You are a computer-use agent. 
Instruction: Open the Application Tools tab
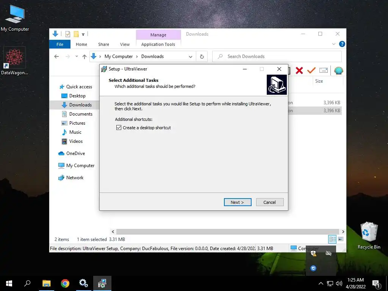158,44
